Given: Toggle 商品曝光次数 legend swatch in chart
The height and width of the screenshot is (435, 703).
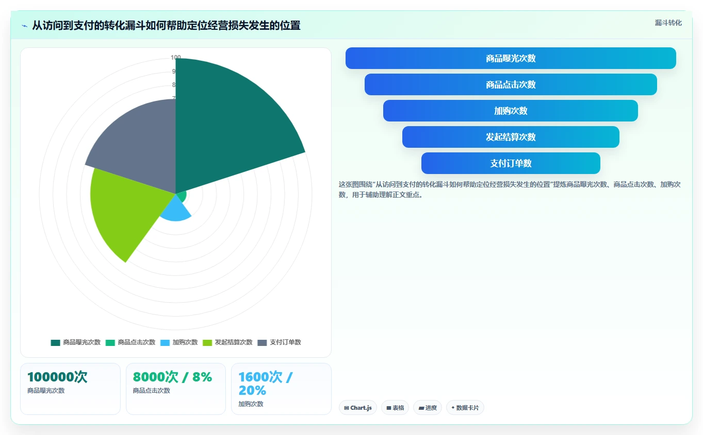Looking at the screenshot, I should [55, 342].
